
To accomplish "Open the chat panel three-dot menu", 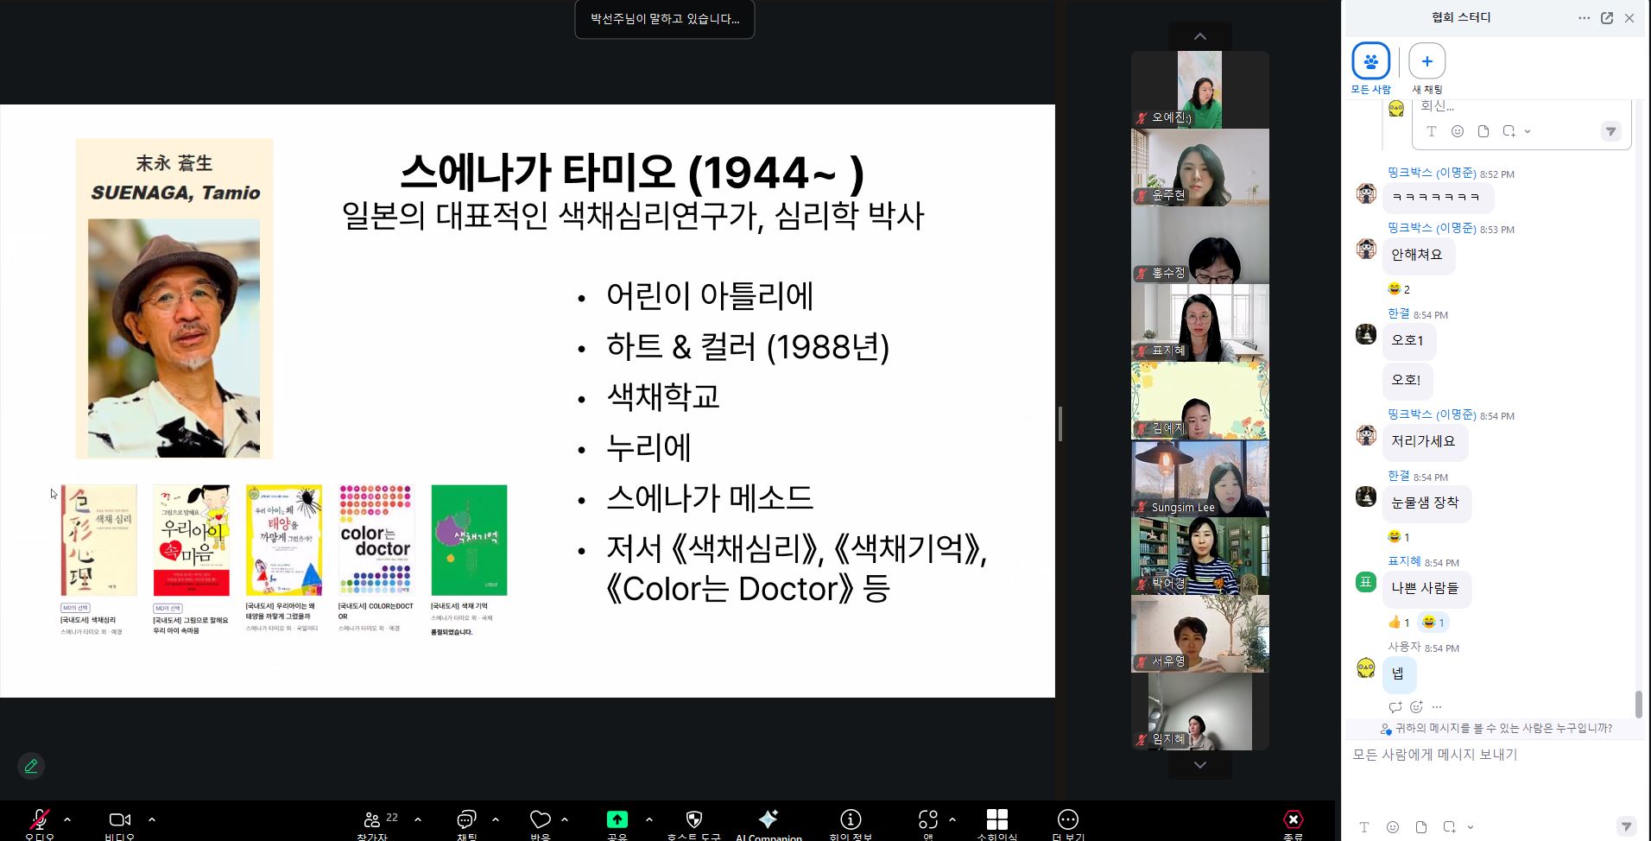I will pos(1584,18).
